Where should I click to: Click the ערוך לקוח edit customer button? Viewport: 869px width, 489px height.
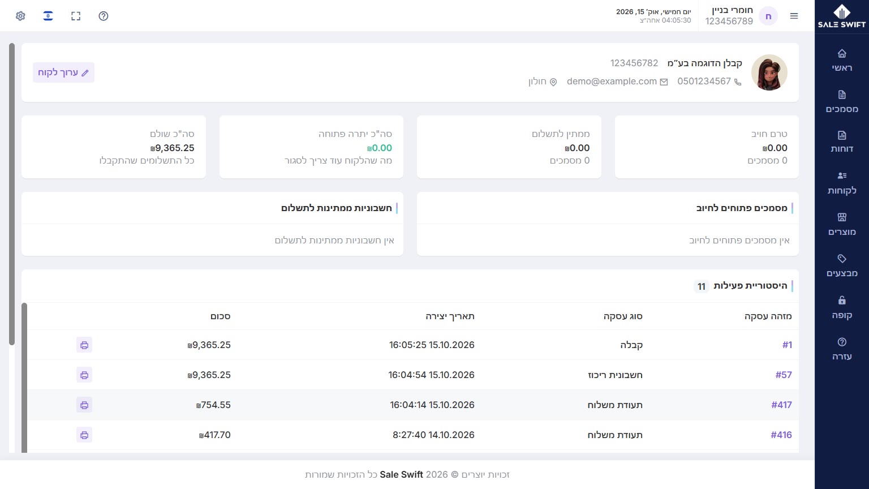pos(63,72)
